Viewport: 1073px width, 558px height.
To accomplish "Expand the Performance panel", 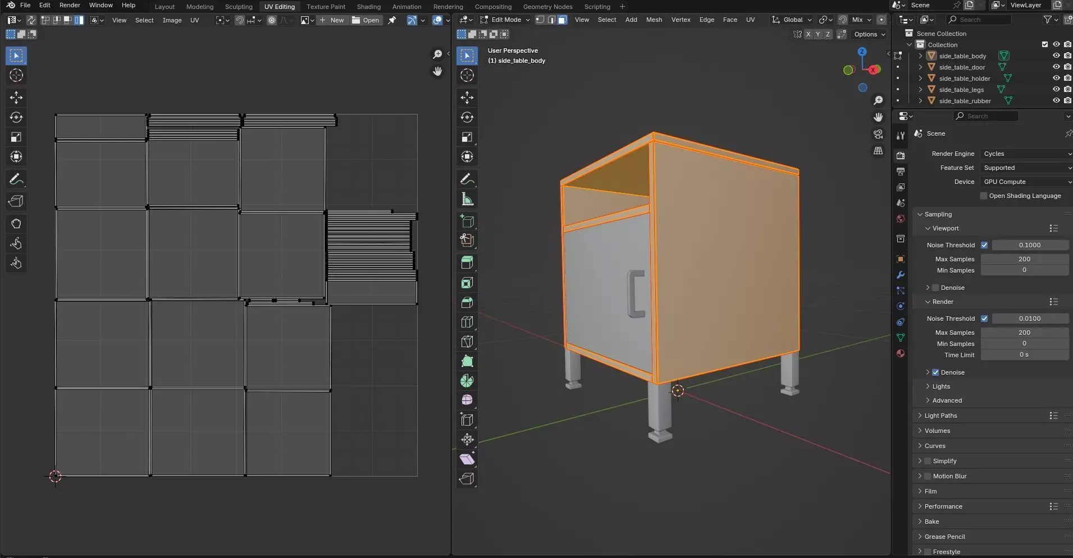I will (943, 506).
